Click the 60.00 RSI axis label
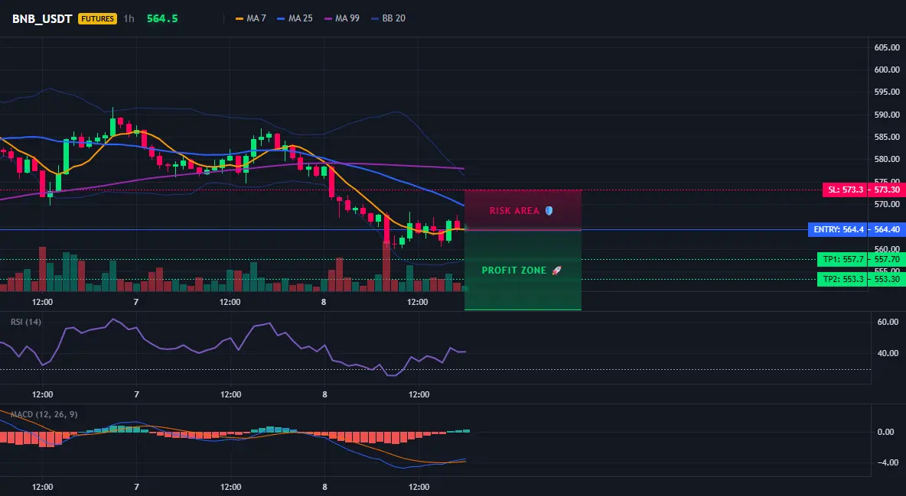 (x=888, y=322)
